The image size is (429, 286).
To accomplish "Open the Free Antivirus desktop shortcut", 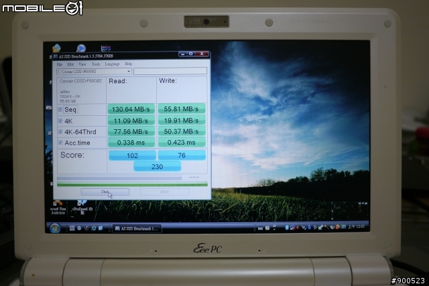I will pyautogui.click(x=58, y=208).
